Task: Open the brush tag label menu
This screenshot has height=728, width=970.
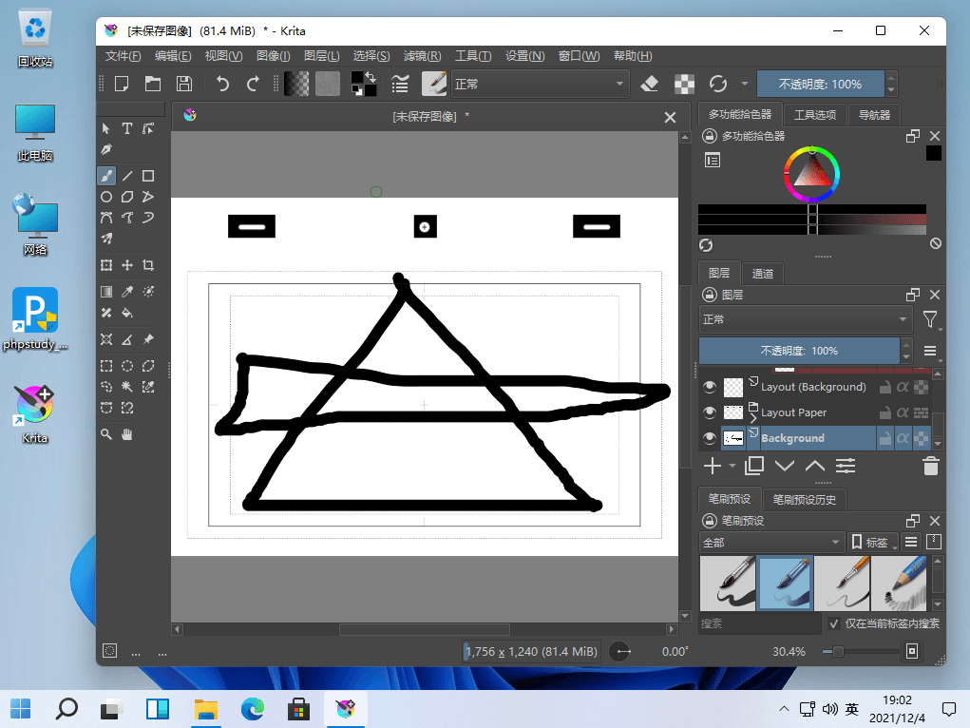Action: [872, 543]
